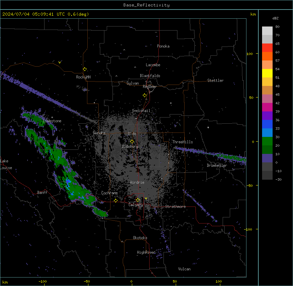293x286 pixels.
Task: Click the yellow diamond marker near Olds
Action: point(132,142)
